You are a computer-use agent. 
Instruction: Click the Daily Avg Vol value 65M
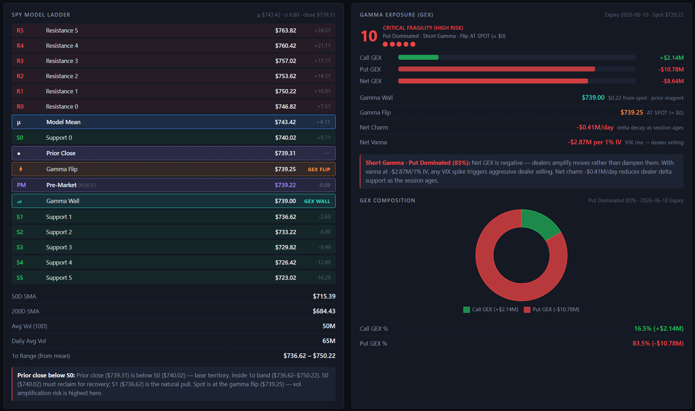click(x=329, y=341)
